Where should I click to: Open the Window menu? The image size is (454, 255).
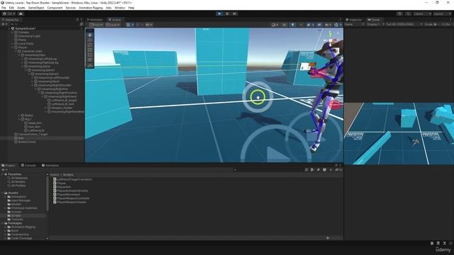click(120, 8)
